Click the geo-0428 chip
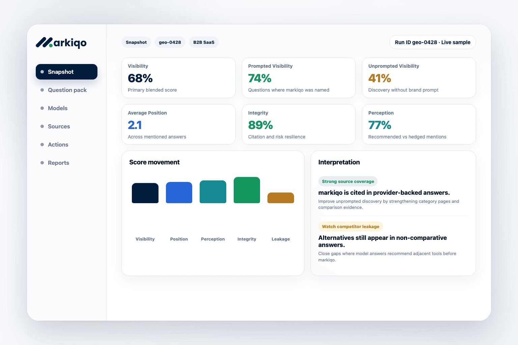Viewport: 518px width, 345px height. click(x=170, y=42)
